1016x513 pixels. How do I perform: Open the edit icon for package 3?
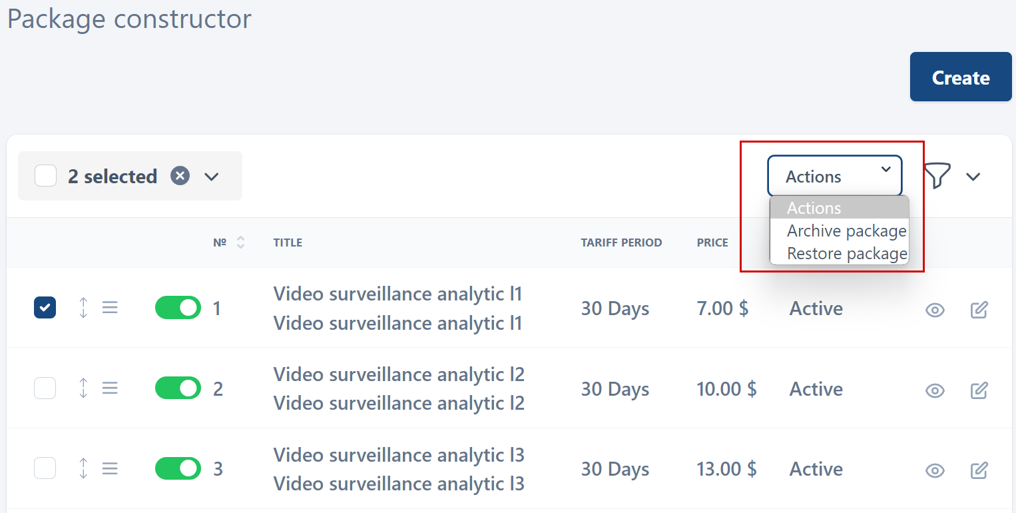pos(979,470)
